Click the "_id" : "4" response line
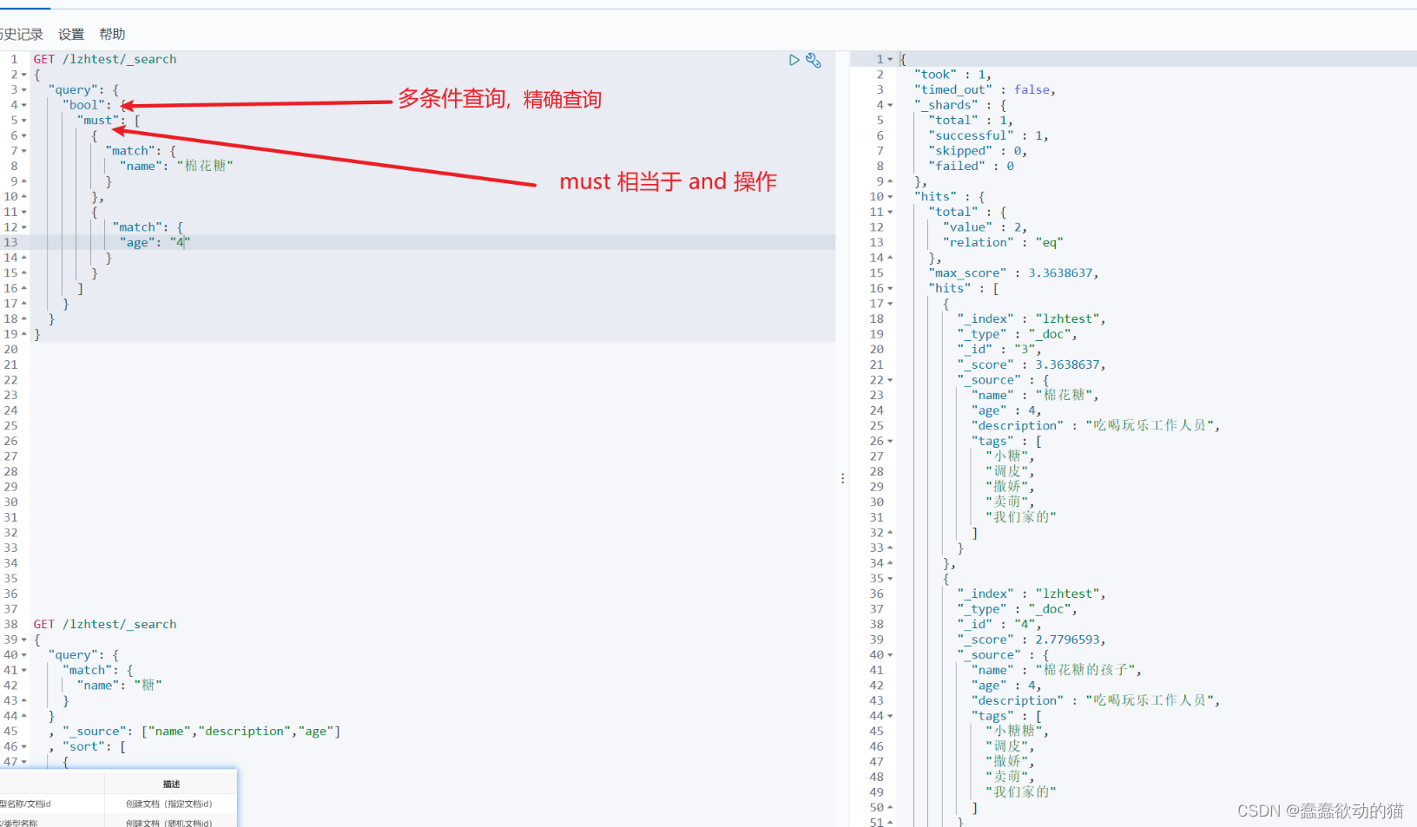The image size is (1417, 827). coord(999,624)
